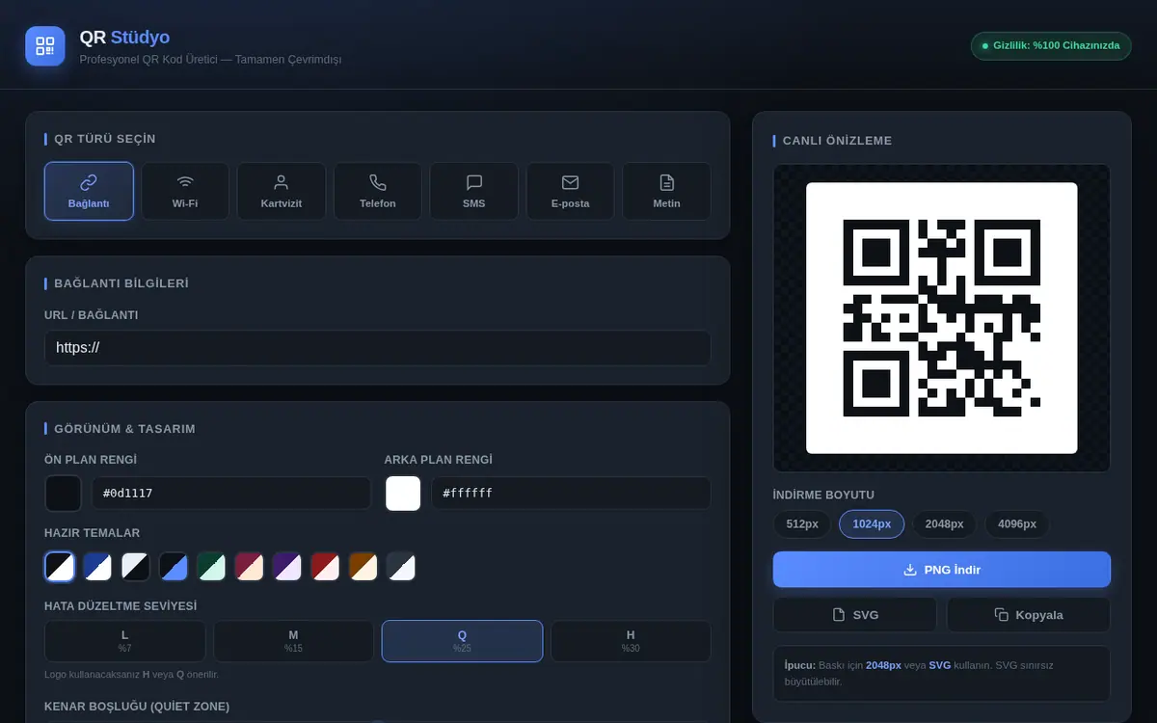Choose the Metin QR type
1157x723 pixels.
[x=666, y=191]
